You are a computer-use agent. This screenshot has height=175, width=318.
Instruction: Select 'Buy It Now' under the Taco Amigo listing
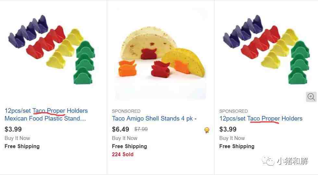[x=125, y=138]
